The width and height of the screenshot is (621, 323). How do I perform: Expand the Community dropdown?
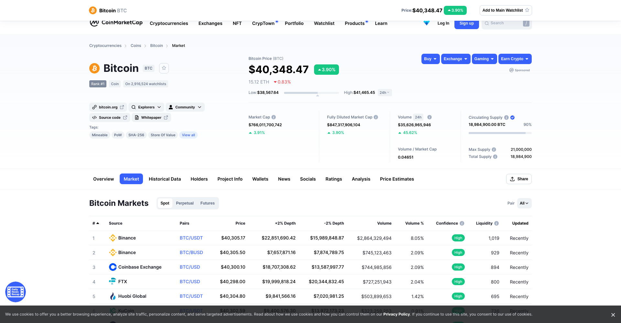(x=185, y=107)
